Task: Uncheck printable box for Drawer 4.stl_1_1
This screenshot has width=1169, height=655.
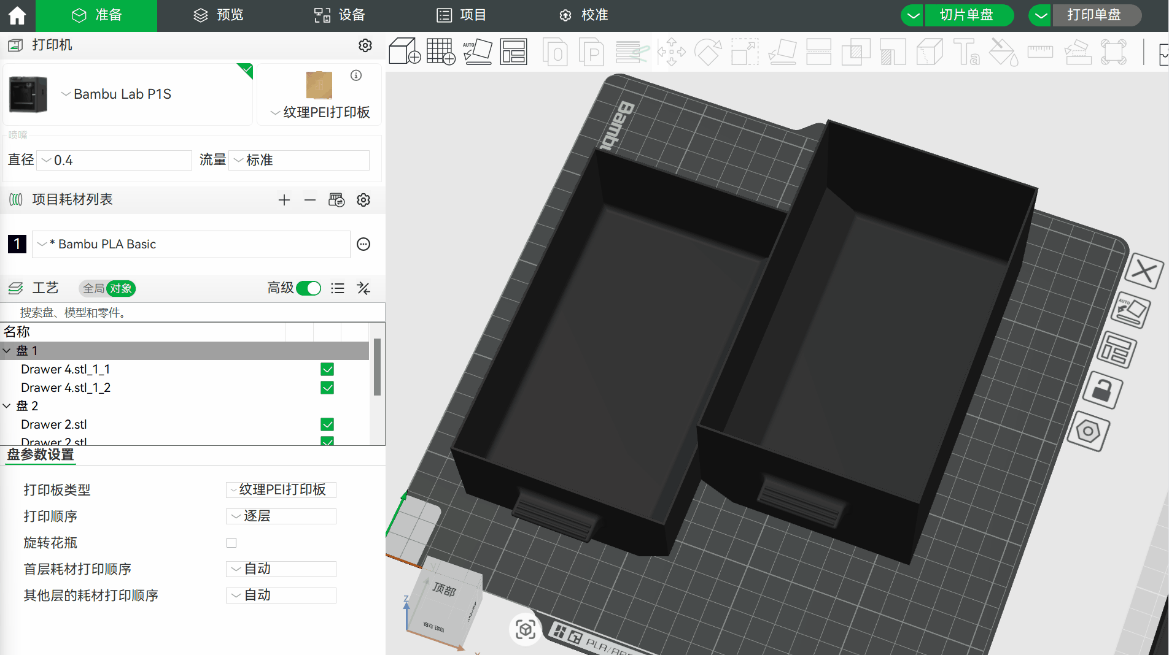Action: click(327, 369)
